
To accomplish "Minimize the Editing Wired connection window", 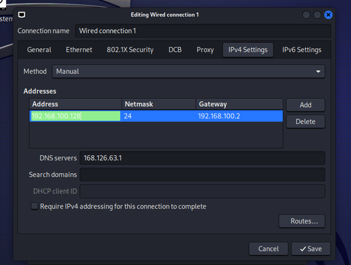I will click(306, 15).
